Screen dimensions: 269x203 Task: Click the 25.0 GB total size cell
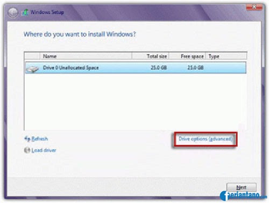click(x=159, y=68)
